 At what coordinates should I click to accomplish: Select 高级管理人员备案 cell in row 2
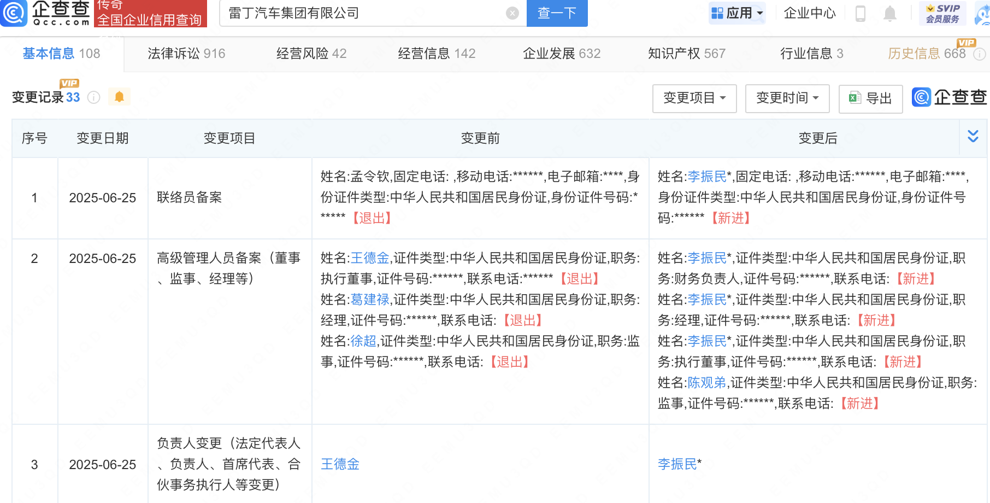click(229, 331)
